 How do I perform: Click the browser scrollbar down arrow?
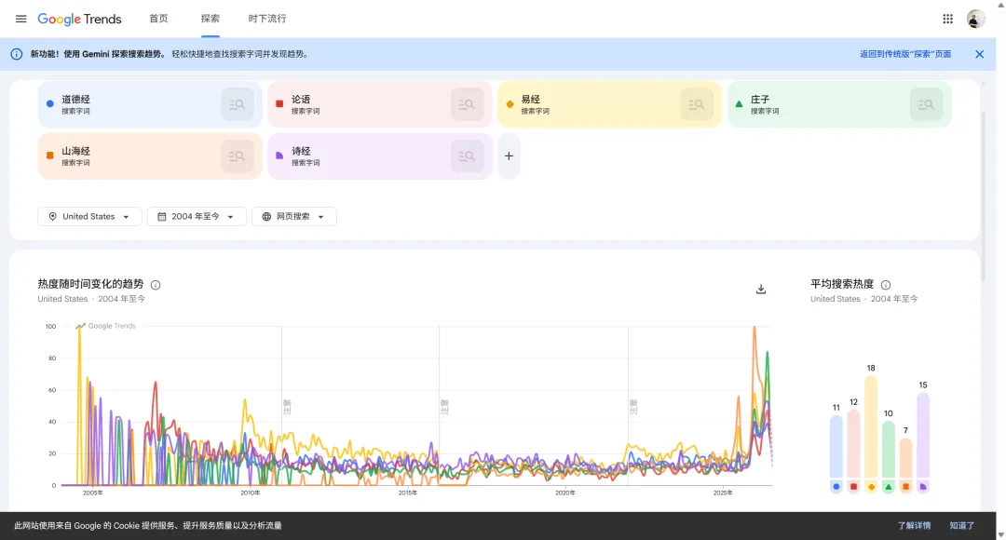click(1000, 534)
